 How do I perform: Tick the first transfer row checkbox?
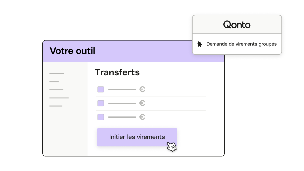click(101, 89)
